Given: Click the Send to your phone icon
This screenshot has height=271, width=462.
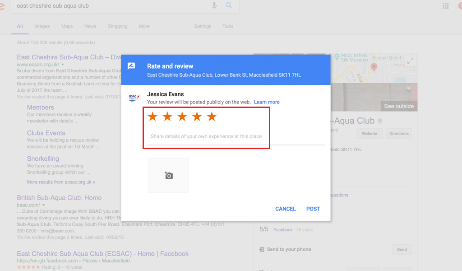Looking at the screenshot, I should (x=262, y=249).
